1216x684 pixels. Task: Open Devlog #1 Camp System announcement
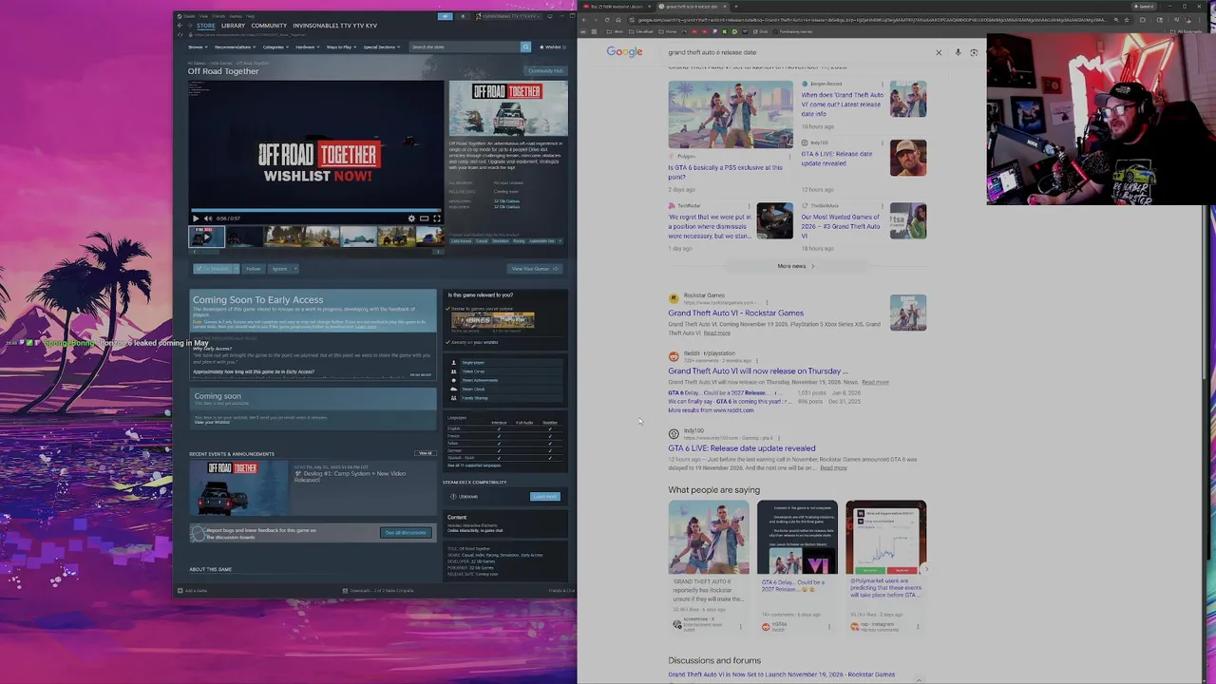[x=350, y=476]
